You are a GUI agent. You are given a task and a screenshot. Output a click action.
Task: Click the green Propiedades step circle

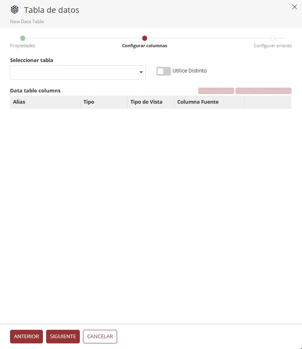pyautogui.click(x=22, y=38)
